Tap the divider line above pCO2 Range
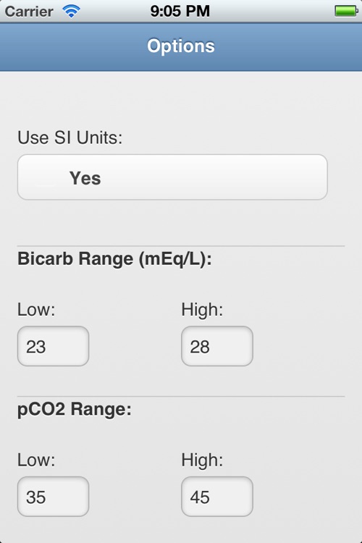 [x=181, y=397]
